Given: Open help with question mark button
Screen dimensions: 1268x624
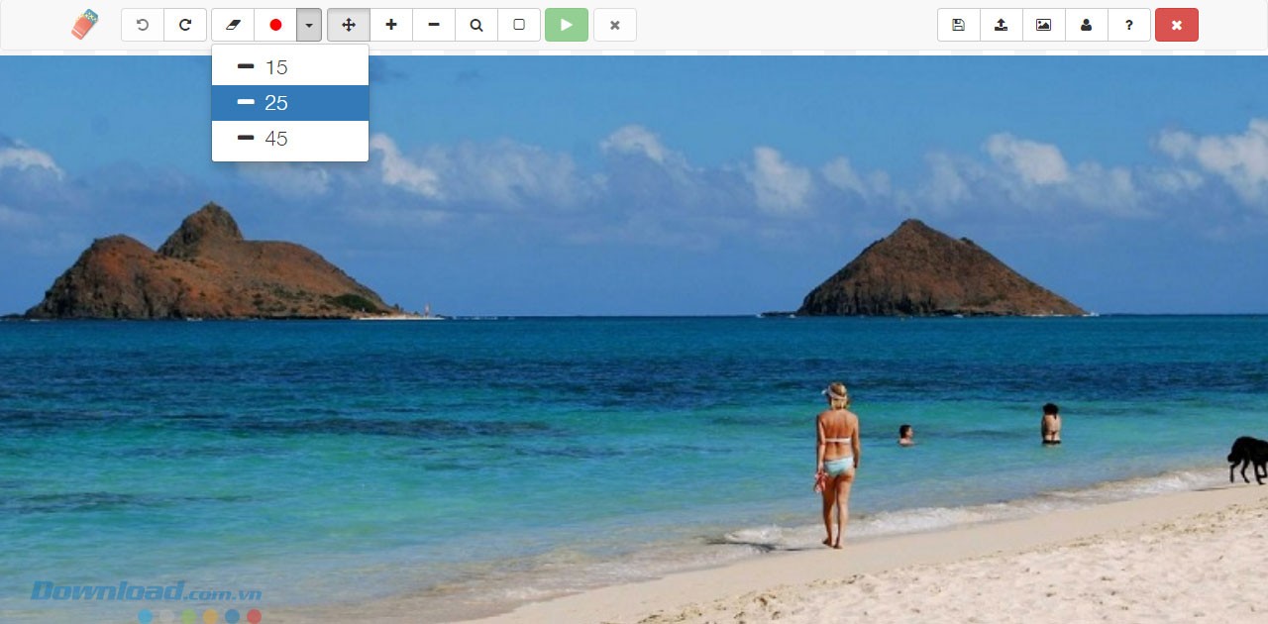Looking at the screenshot, I should click(1129, 25).
